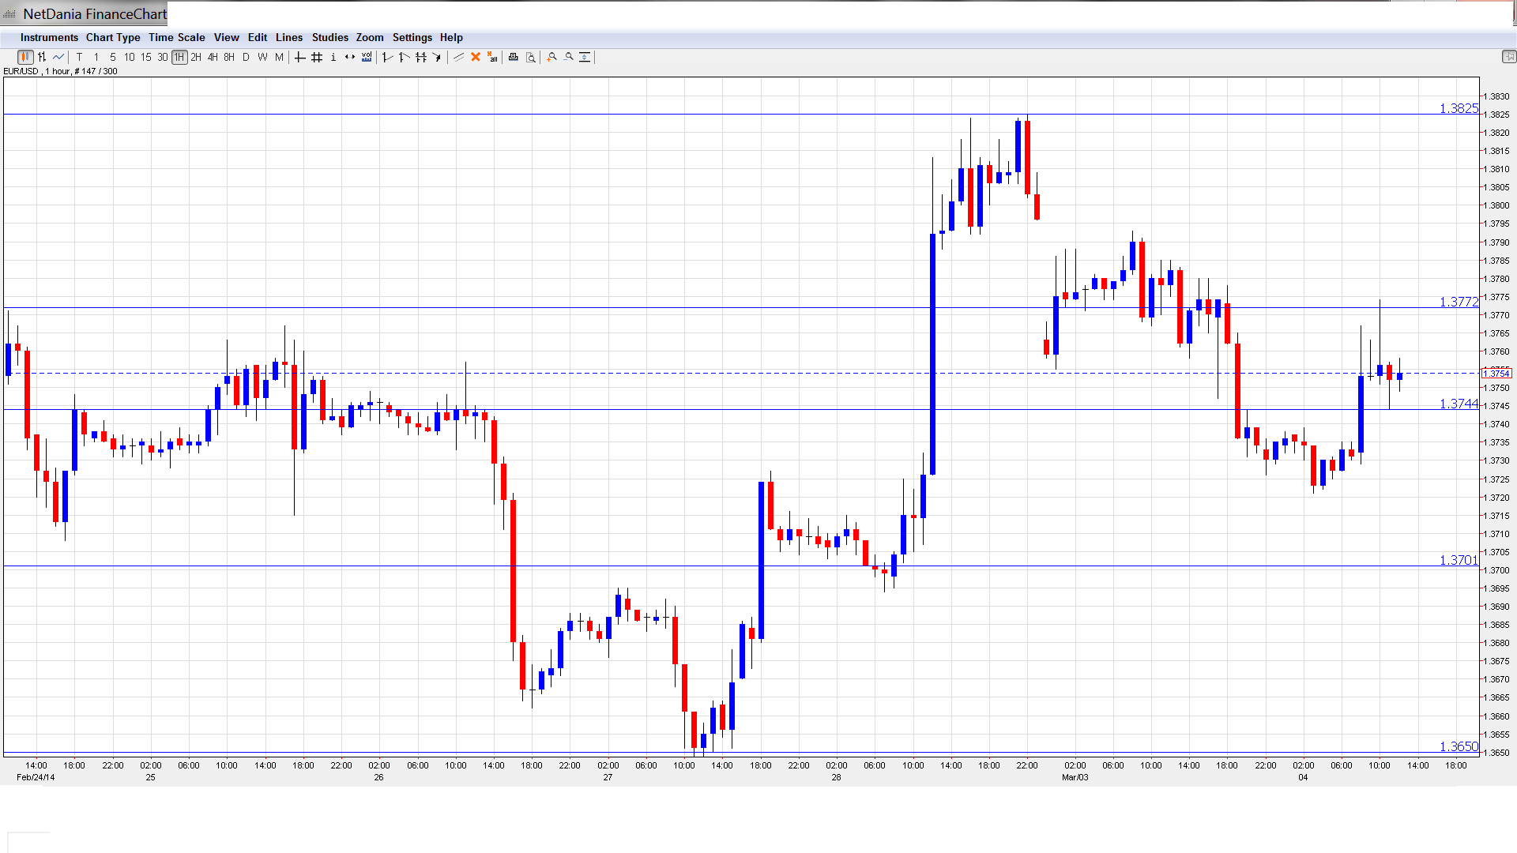The image size is (1517, 853).
Task: Delete selected line with orange X
Action: [476, 57]
